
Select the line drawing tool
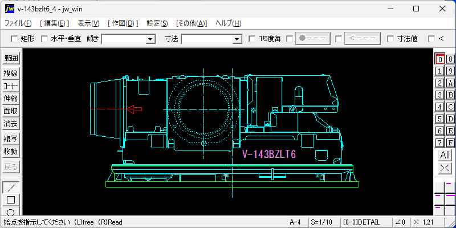[x=11, y=188]
